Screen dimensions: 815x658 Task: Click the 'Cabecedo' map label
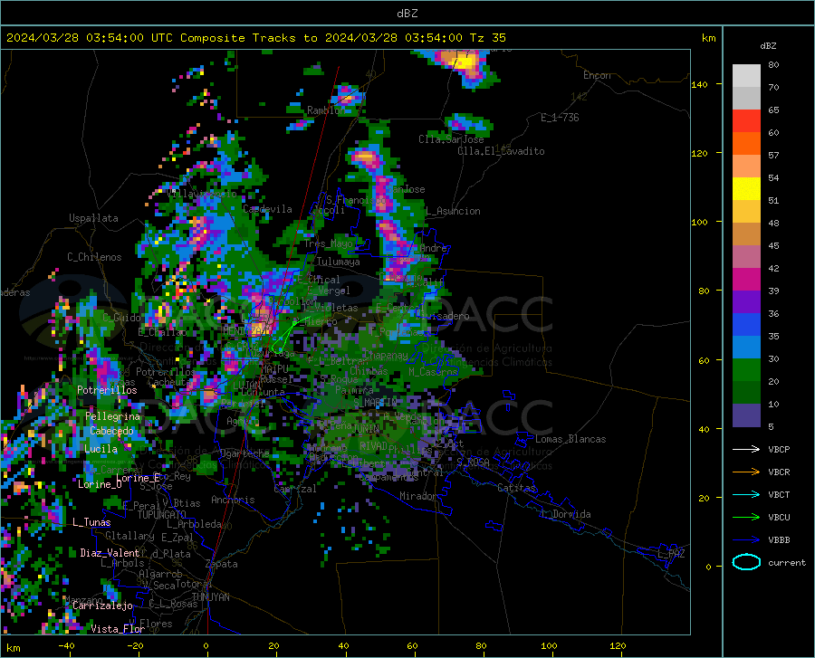(111, 431)
